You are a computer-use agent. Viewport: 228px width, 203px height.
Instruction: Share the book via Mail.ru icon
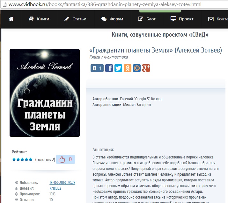137,68
